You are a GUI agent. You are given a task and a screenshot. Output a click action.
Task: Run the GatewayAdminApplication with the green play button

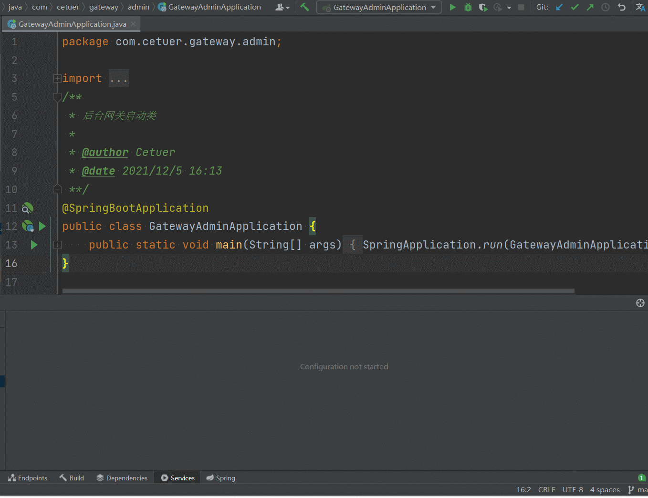click(x=452, y=7)
